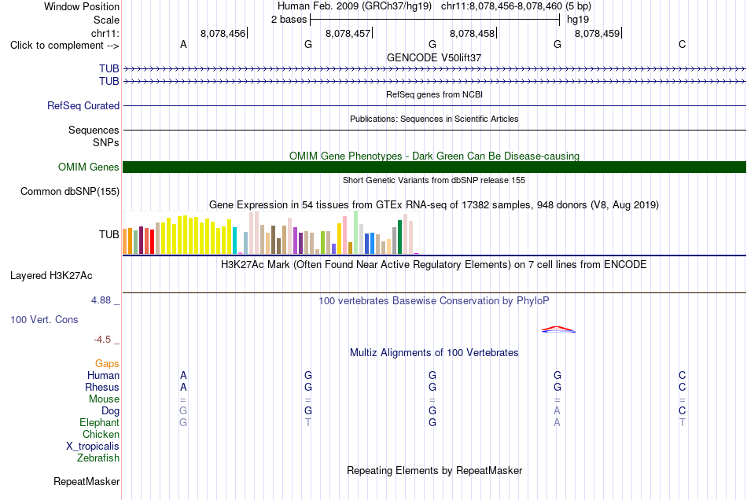The width and height of the screenshot is (747, 500).
Task: Click base C in the chr11 sequence row
Action: [683, 44]
